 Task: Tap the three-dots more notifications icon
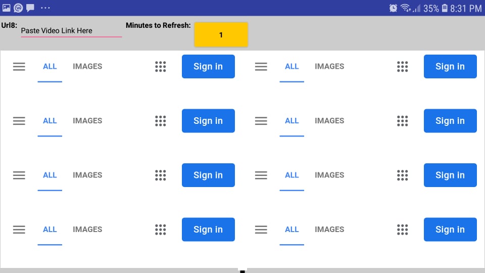45,8
